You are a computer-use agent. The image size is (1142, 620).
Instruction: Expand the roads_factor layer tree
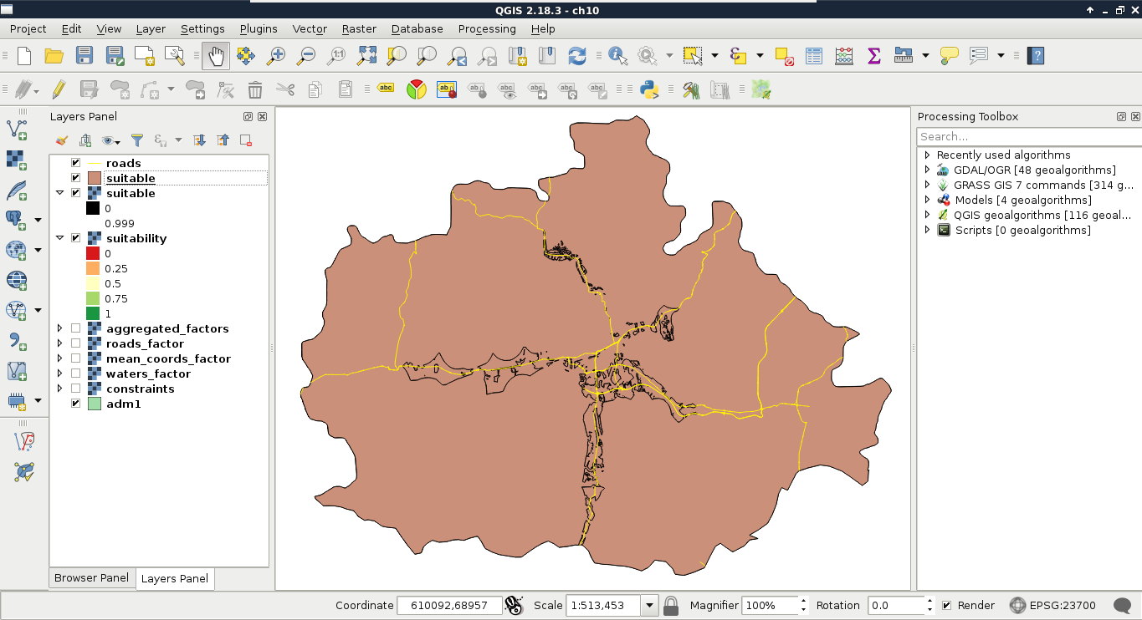coord(59,343)
